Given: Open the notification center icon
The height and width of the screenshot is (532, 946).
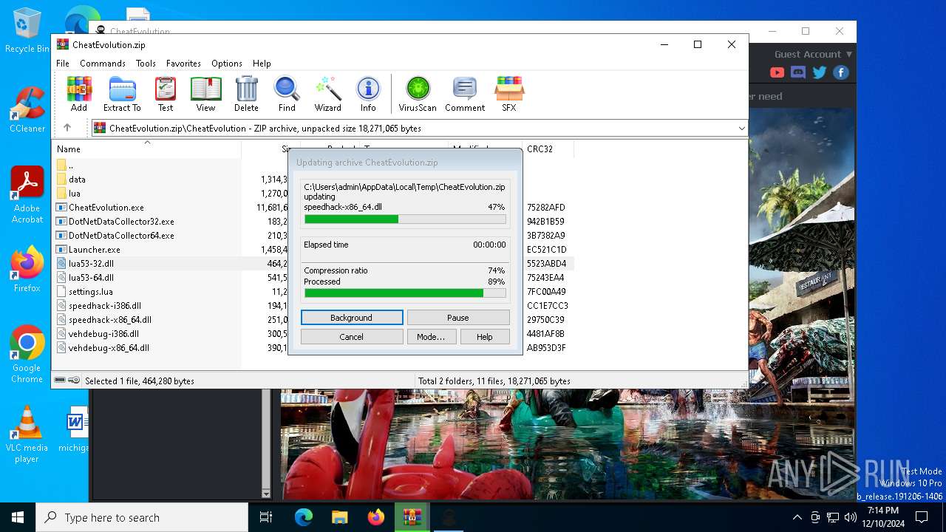Looking at the screenshot, I should (x=922, y=517).
